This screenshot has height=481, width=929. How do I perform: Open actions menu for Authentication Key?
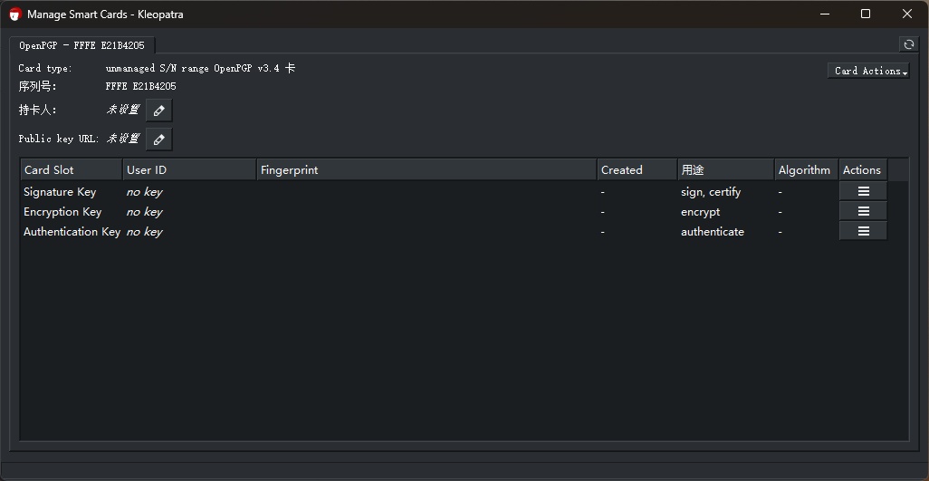863,231
